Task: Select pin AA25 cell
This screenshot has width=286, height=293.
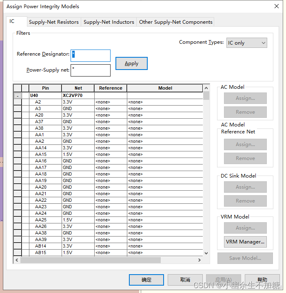Action: 45,220
